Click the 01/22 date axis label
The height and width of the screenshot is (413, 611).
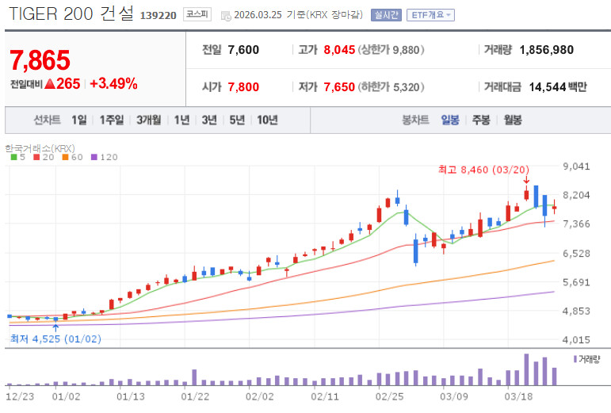point(195,396)
